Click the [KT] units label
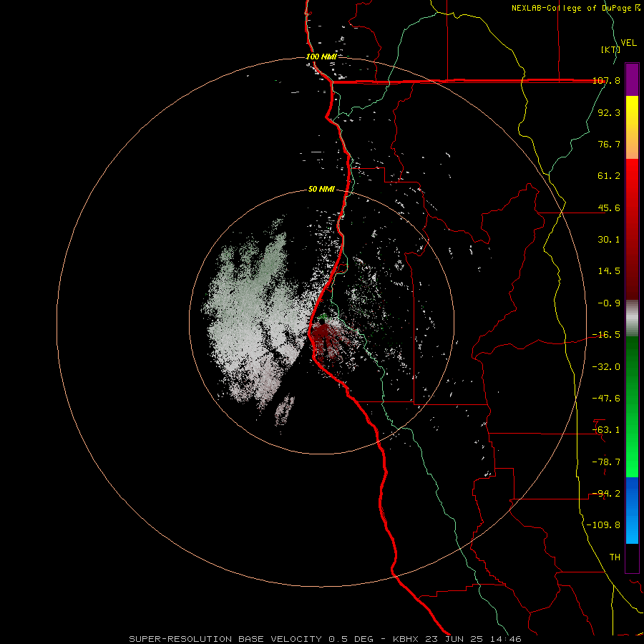644x644 pixels. click(x=610, y=49)
